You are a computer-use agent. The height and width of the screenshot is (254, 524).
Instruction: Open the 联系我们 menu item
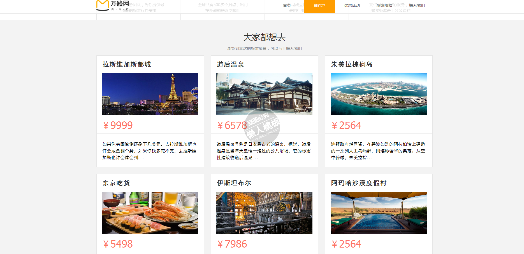coord(417,5)
